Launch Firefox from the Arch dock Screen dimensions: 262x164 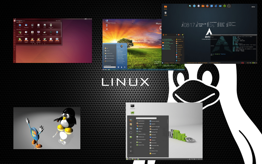[207, 6]
